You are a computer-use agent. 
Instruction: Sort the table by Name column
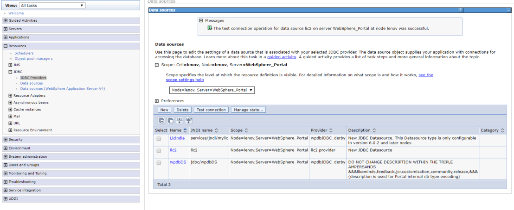click(x=186, y=130)
